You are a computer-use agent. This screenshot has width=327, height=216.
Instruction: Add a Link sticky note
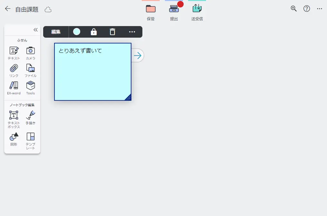[x=14, y=70]
